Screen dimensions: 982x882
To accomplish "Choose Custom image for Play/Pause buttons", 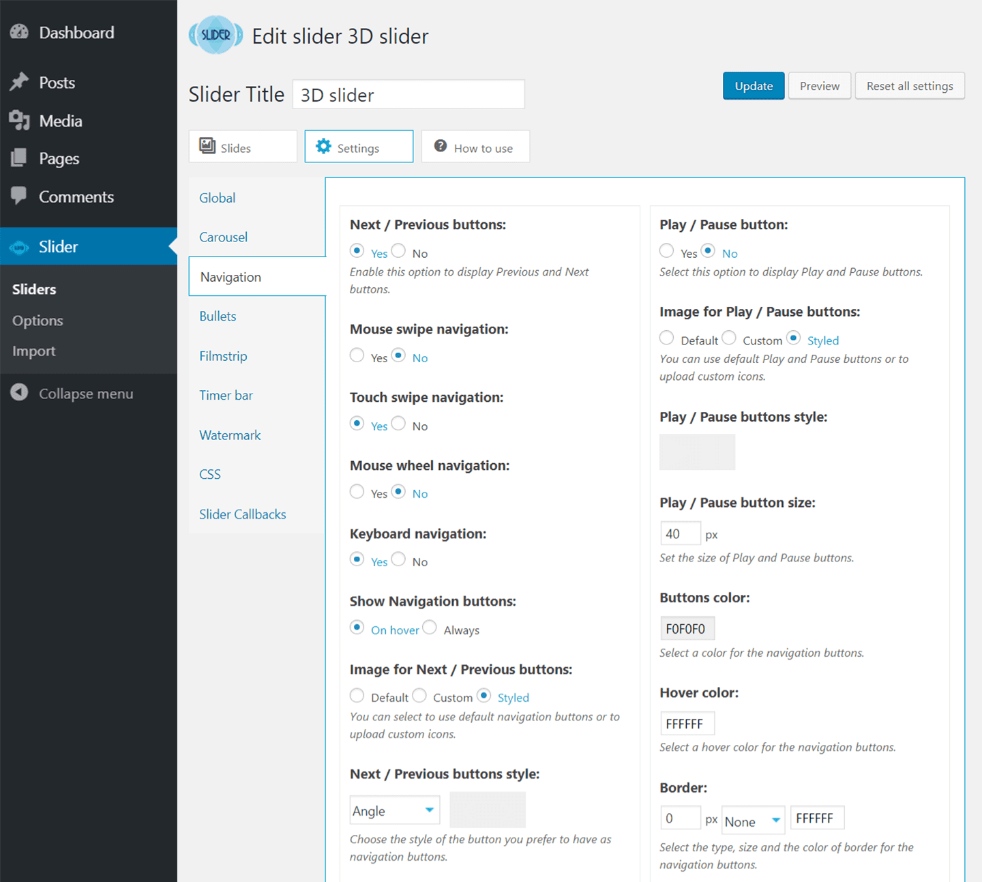I will point(729,337).
